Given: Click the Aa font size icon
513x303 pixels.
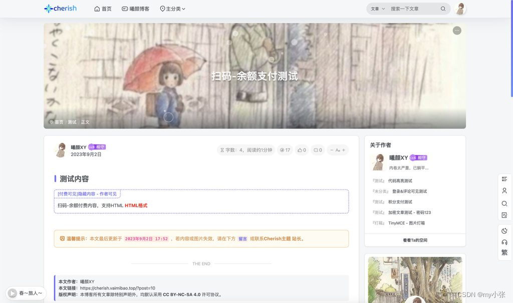Looking at the screenshot, I should tap(338, 150).
